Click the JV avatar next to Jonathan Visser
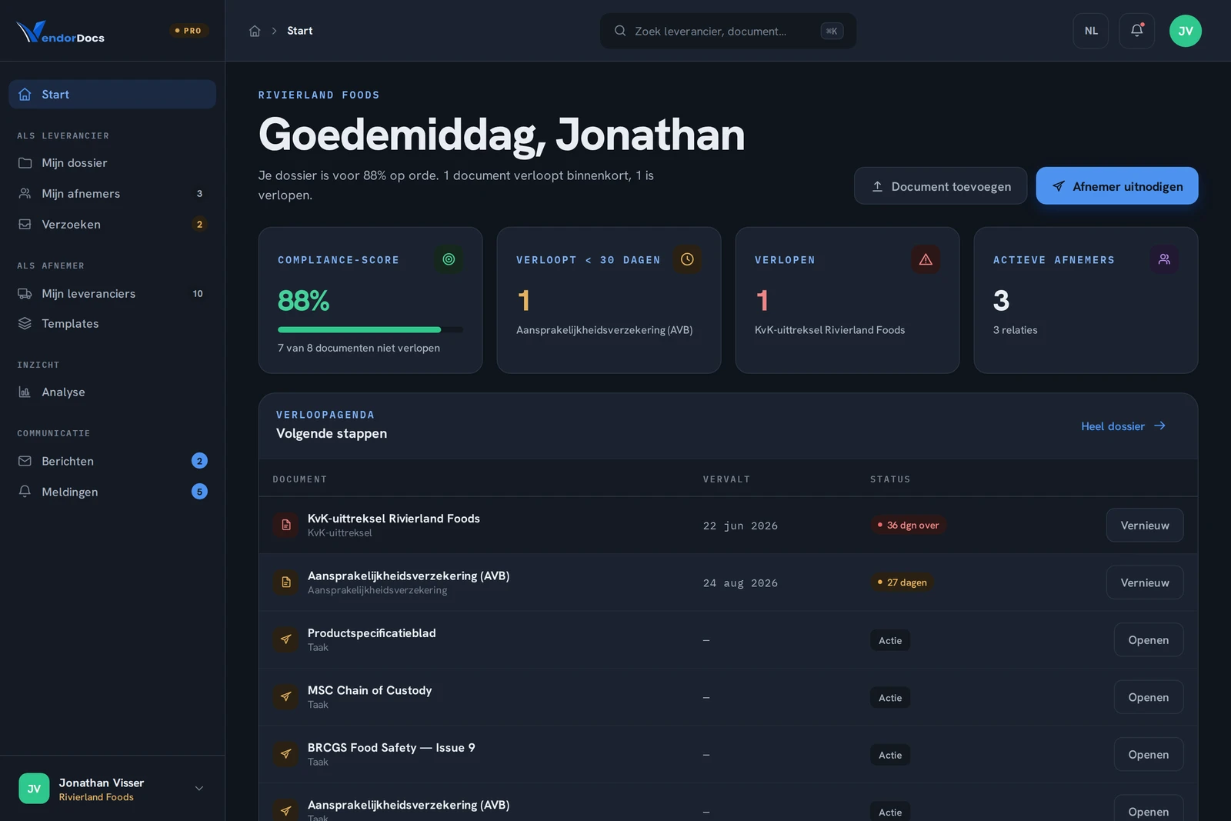Image resolution: width=1231 pixels, height=821 pixels. pos(34,789)
